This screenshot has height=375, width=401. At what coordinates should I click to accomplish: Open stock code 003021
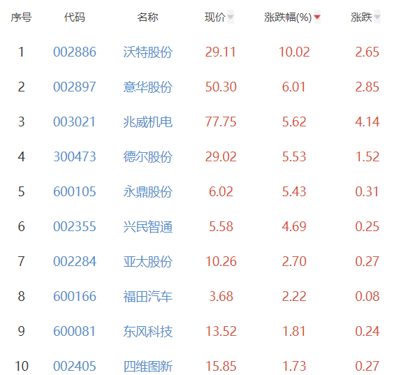point(75,122)
